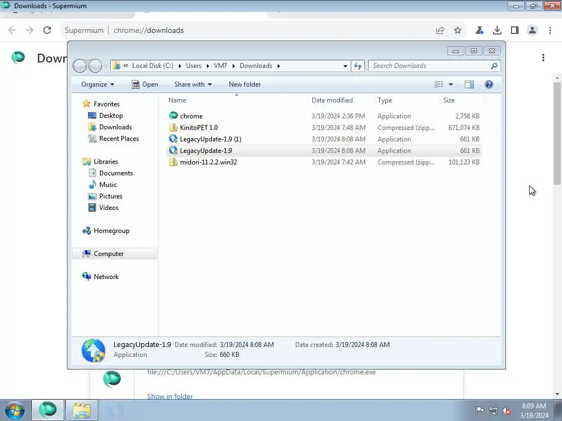
Task: Click search magnifier in Search Downloads
Action: pos(494,66)
